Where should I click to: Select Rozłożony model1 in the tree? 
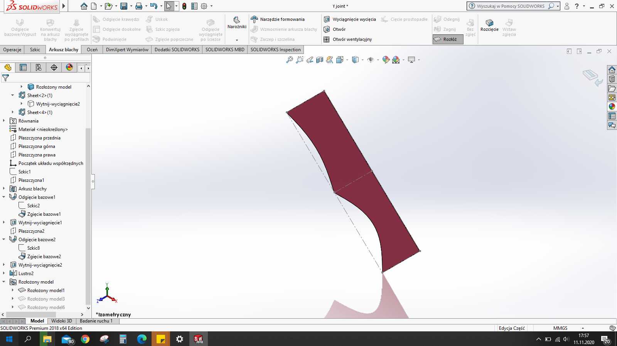46,291
